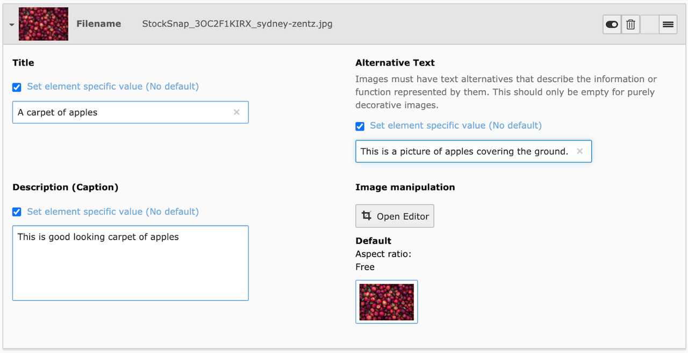
Task: Clear the Alternative Text field using X icon
Action: [579, 152]
